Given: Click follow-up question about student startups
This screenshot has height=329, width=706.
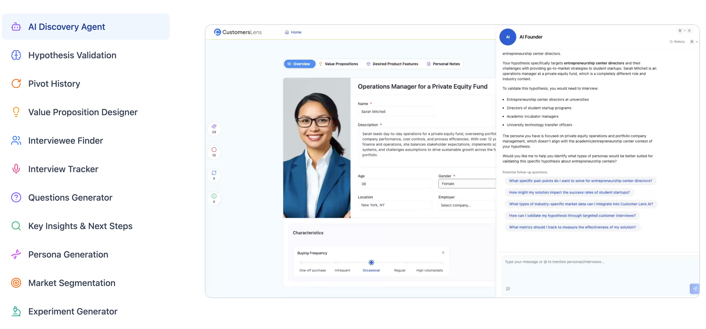Looking at the screenshot, I should click(569, 192).
